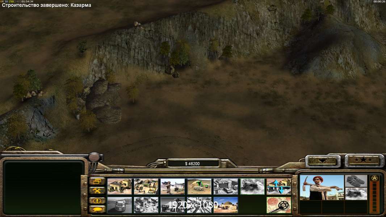Build the Tunnel Network mound
Image resolution: width=386 pixels, height=217 pixels.
(x=199, y=187)
